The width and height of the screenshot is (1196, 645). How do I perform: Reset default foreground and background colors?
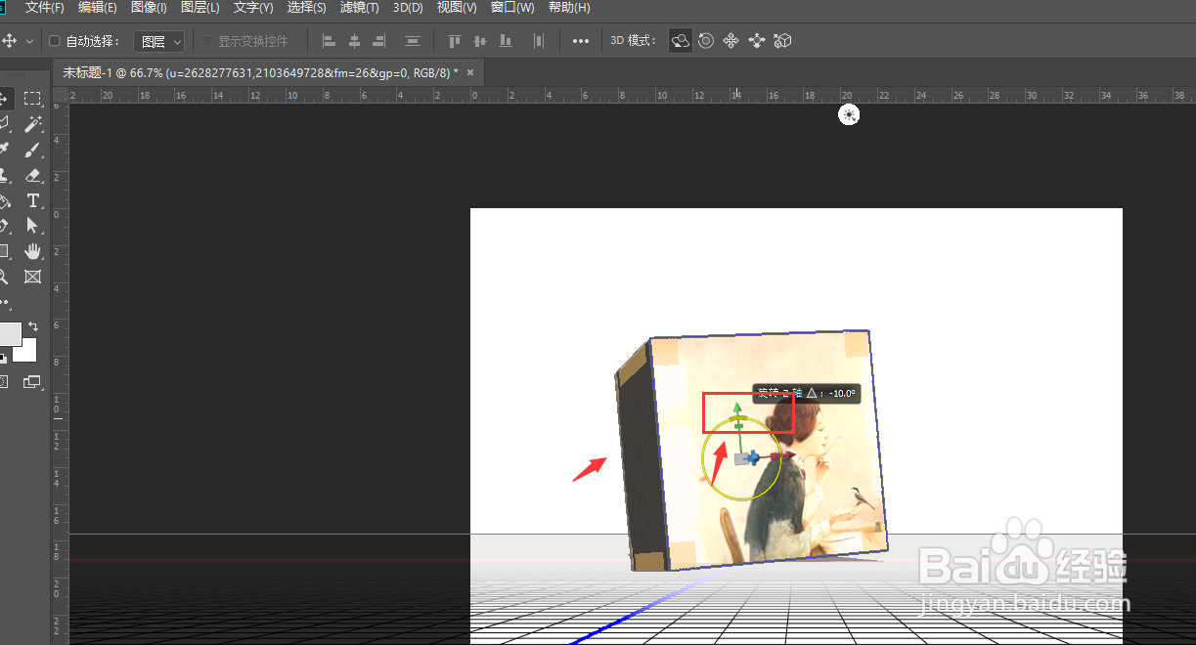point(3,359)
